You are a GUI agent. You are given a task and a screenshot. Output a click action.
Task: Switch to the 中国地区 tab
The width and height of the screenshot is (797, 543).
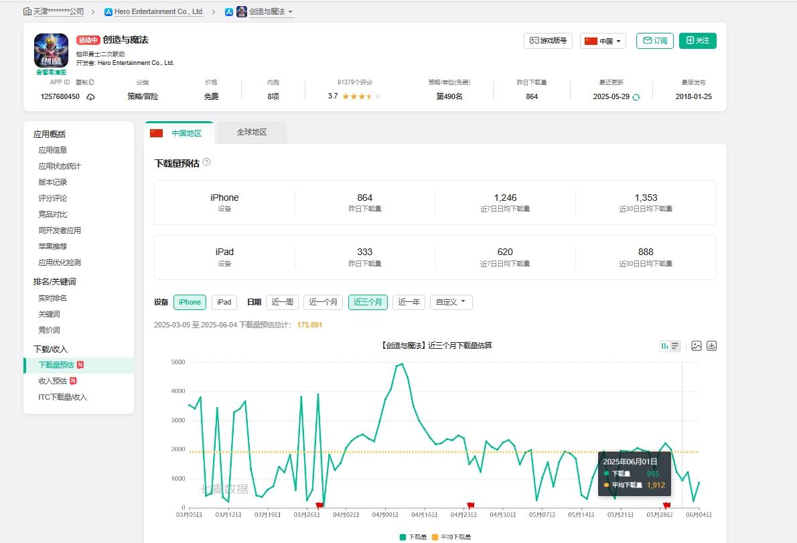179,133
